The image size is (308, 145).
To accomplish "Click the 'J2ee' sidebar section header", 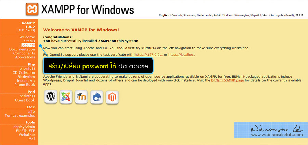I will [x=31, y=107].
